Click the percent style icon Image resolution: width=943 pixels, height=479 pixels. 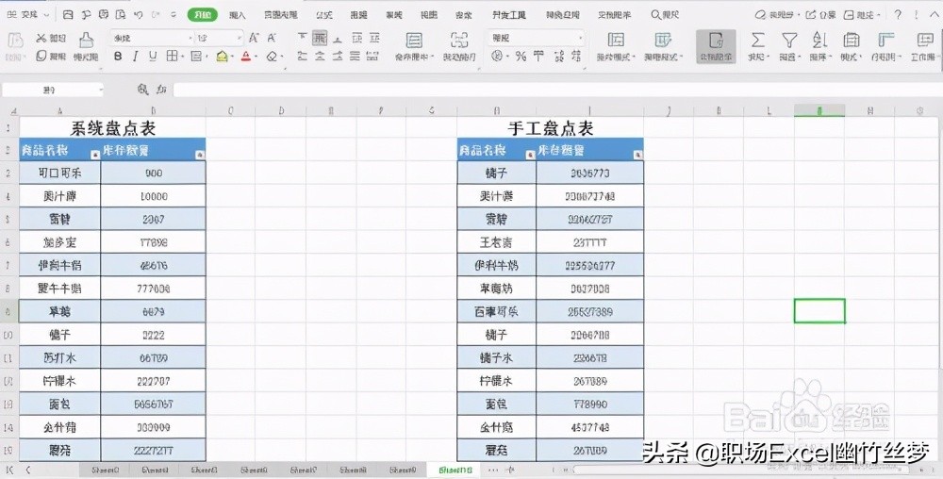(x=521, y=56)
